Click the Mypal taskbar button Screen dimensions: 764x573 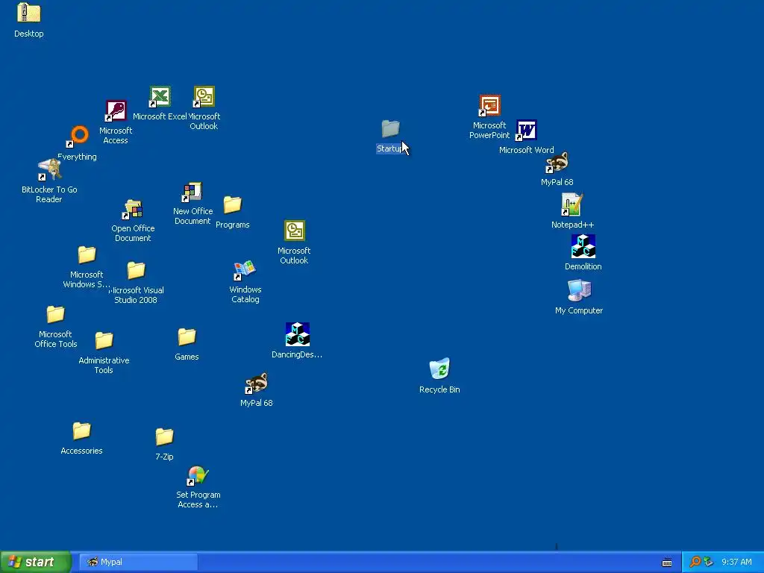click(138, 562)
